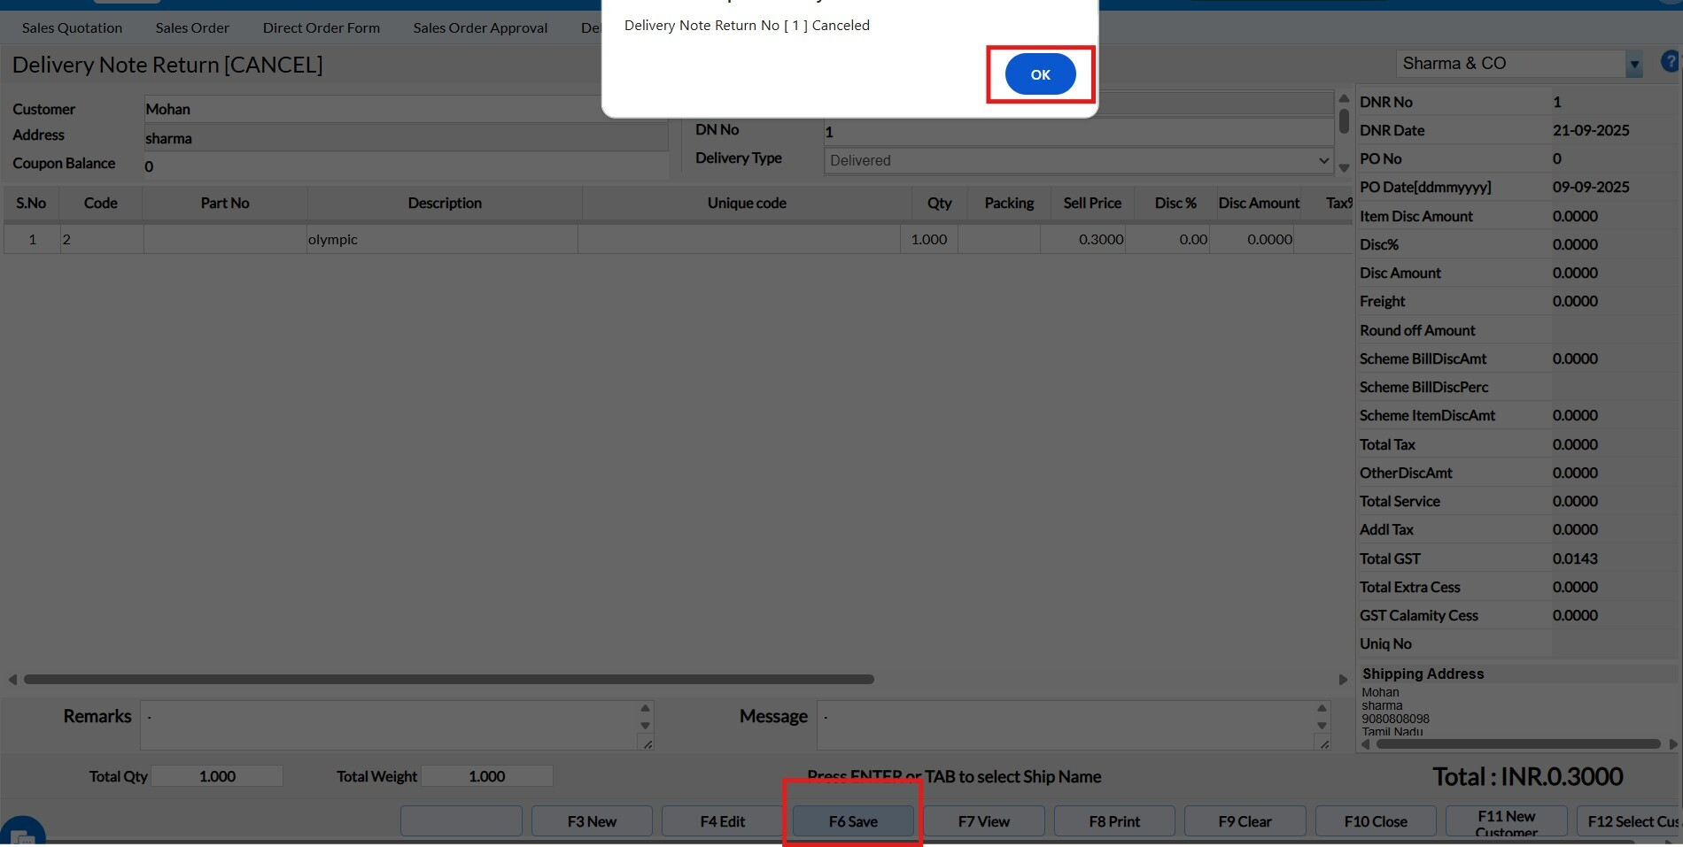1683x847 pixels.
Task: Click the DNR Date value 21-09-2025
Action: click(x=1591, y=130)
